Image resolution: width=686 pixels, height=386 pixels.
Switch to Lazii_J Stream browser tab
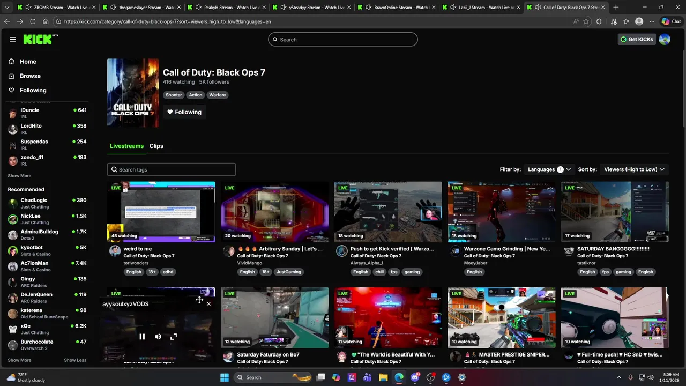[481, 8]
